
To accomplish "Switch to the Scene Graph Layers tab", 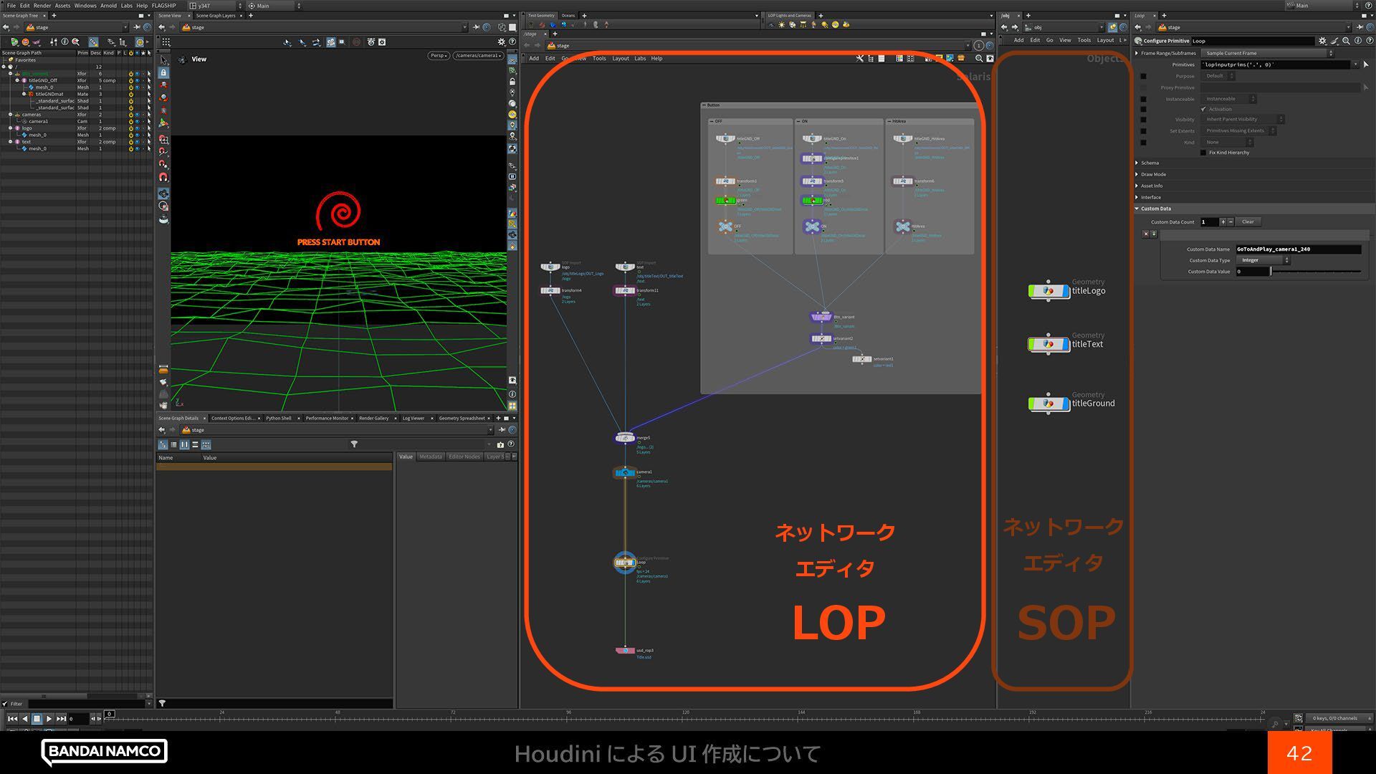I will pyautogui.click(x=216, y=15).
